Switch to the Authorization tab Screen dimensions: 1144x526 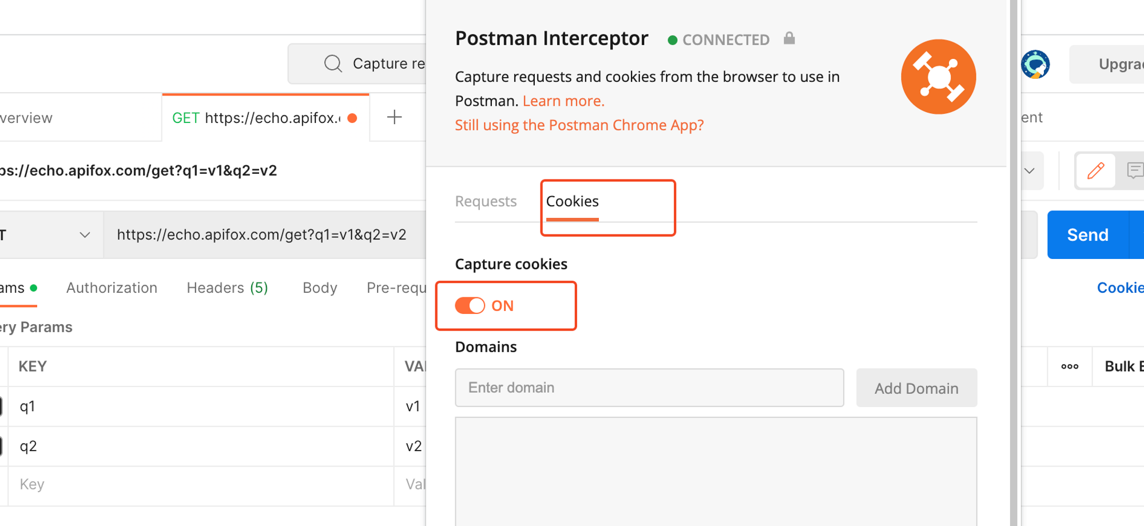112,288
